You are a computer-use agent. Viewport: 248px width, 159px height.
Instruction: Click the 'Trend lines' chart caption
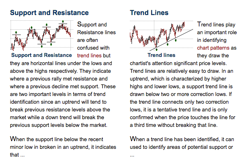[x=161, y=55]
